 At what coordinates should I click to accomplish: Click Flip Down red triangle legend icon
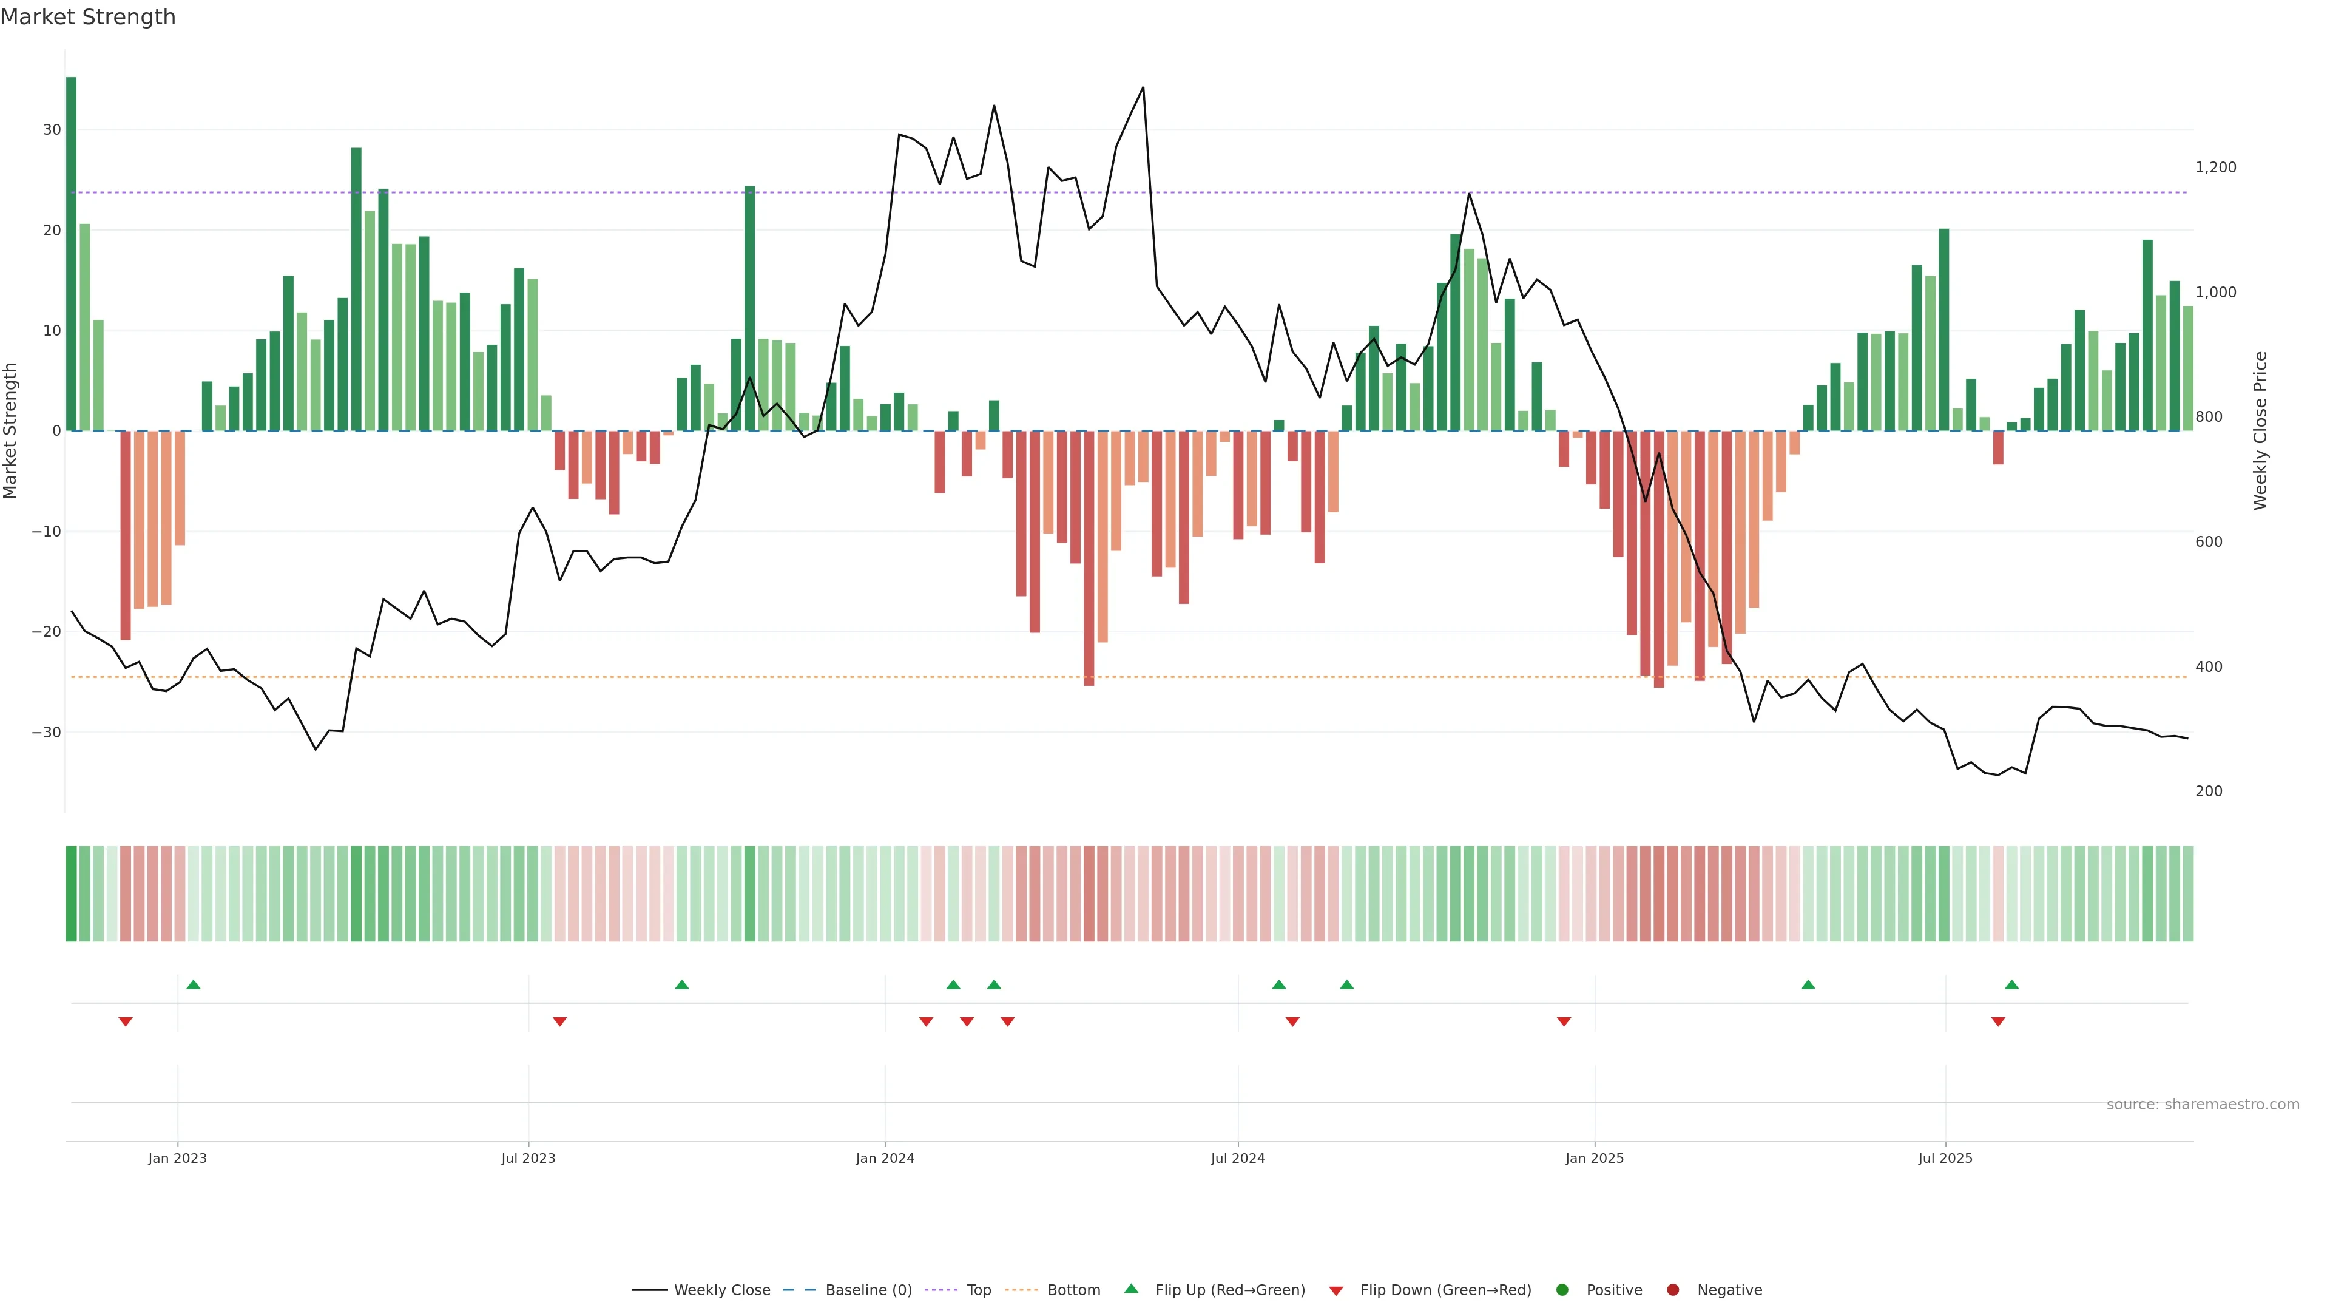(x=1336, y=1291)
